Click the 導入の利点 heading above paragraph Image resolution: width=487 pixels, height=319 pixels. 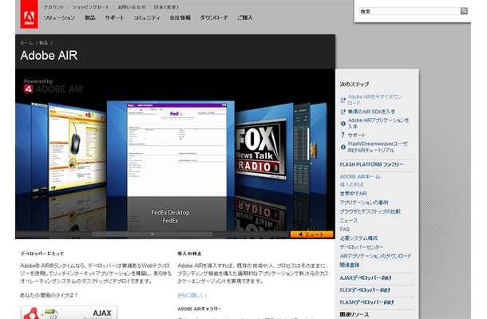[189, 254]
